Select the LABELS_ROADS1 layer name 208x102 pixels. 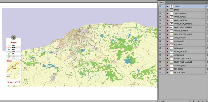(180, 14)
